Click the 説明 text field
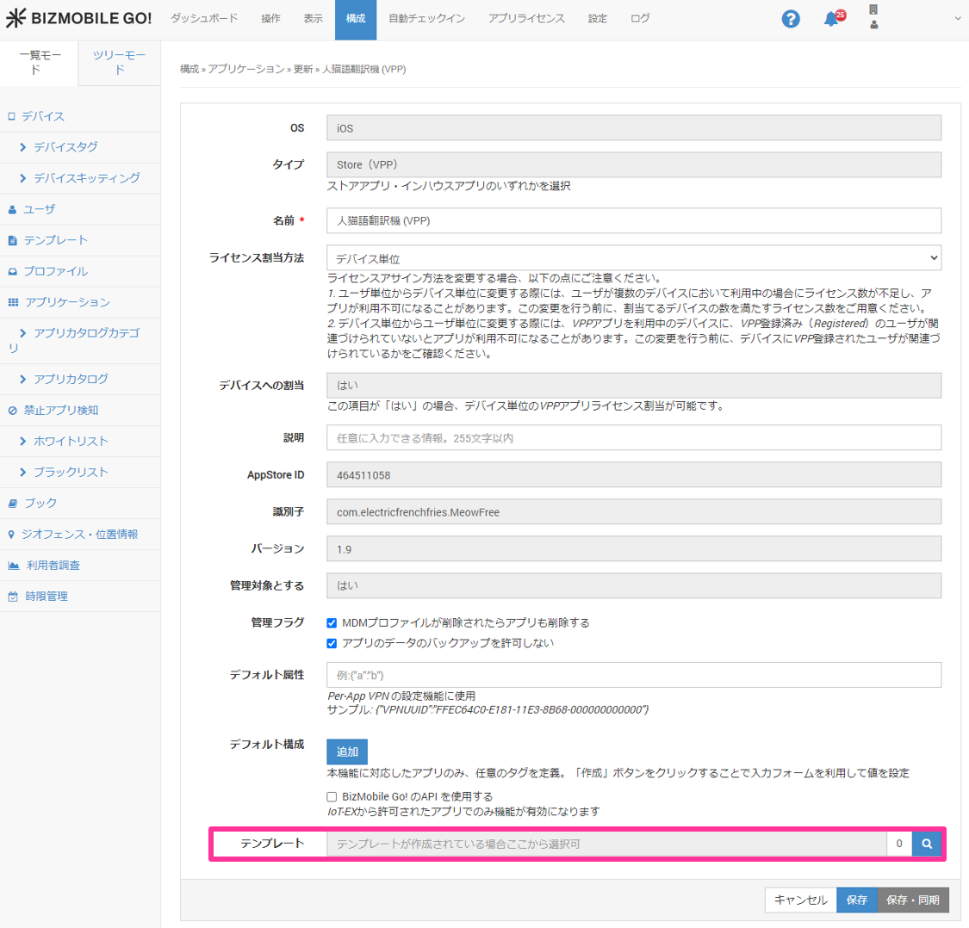Screen dimensions: 969x928 click(x=633, y=438)
